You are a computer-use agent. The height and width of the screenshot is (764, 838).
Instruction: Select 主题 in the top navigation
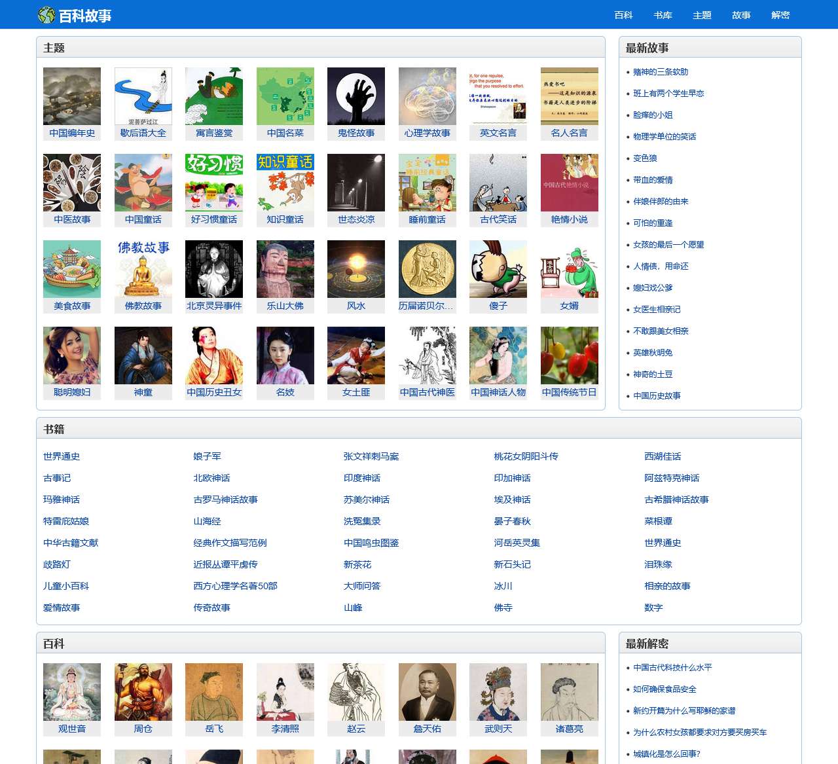[x=702, y=15]
